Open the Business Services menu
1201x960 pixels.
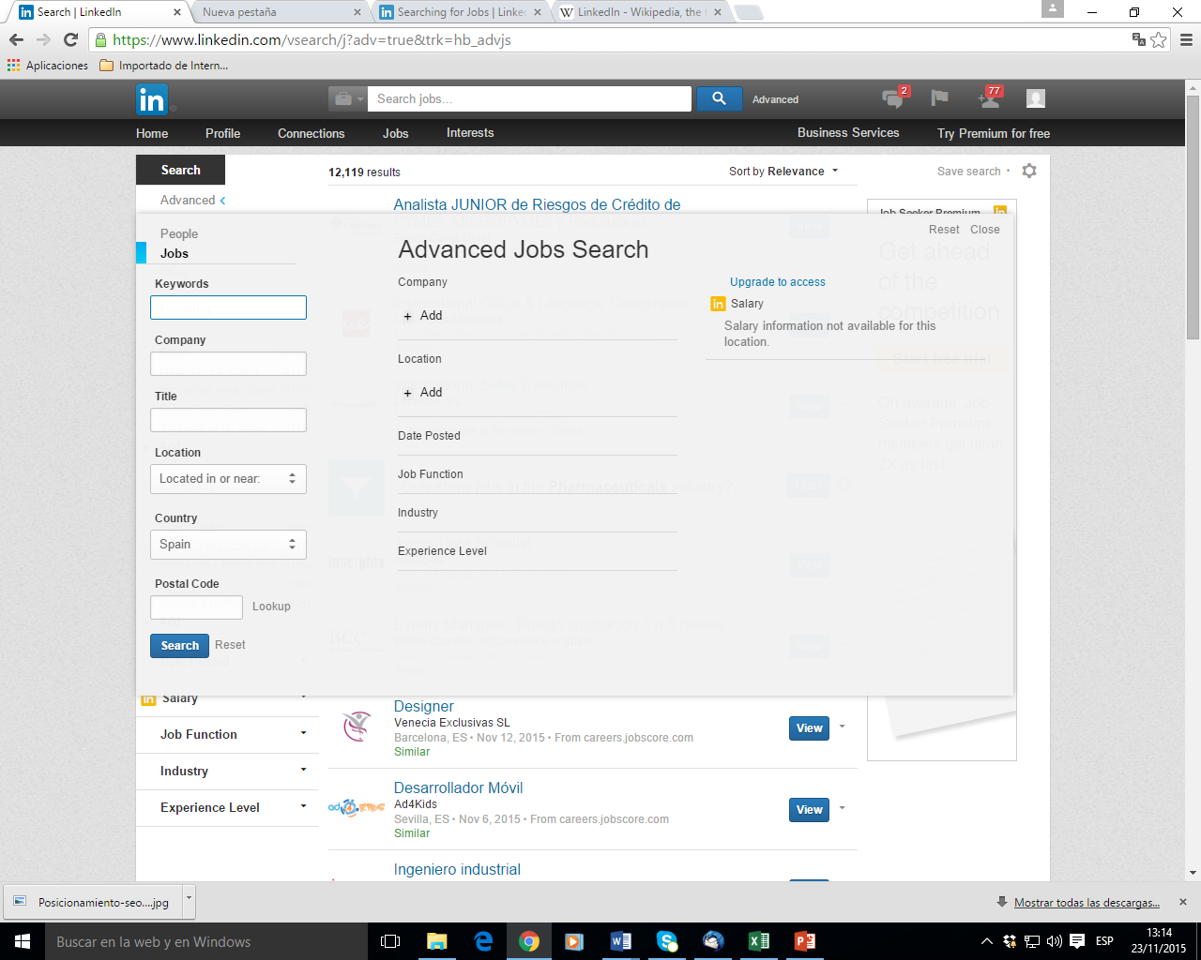coord(848,133)
